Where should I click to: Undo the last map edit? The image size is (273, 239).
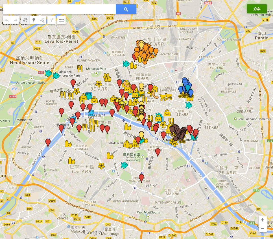pos(7,20)
